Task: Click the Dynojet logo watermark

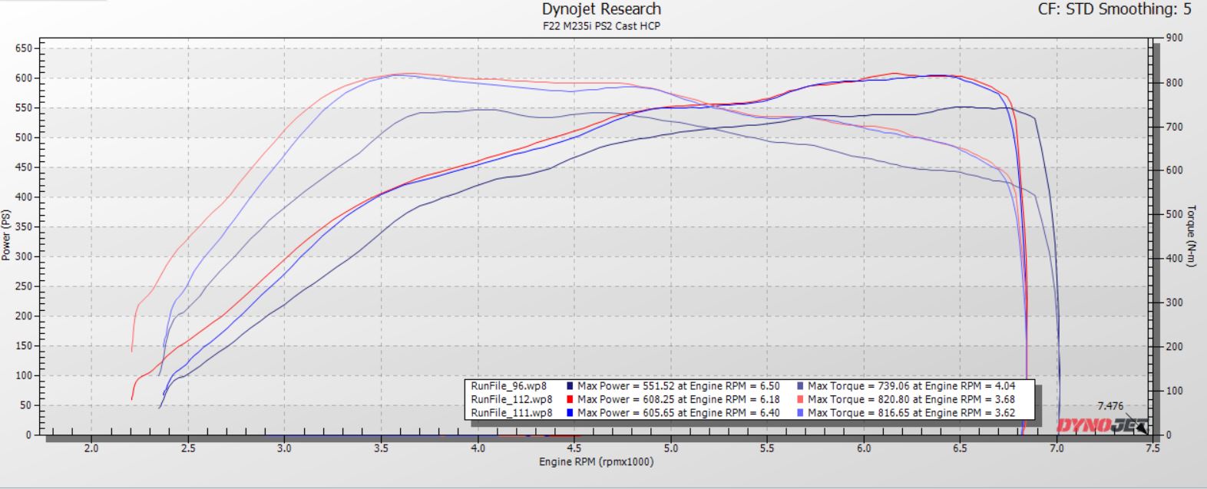Action: click(x=1100, y=425)
